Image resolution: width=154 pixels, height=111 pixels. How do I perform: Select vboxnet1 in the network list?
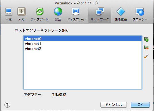pyautogui.click(x=82, y=44)
